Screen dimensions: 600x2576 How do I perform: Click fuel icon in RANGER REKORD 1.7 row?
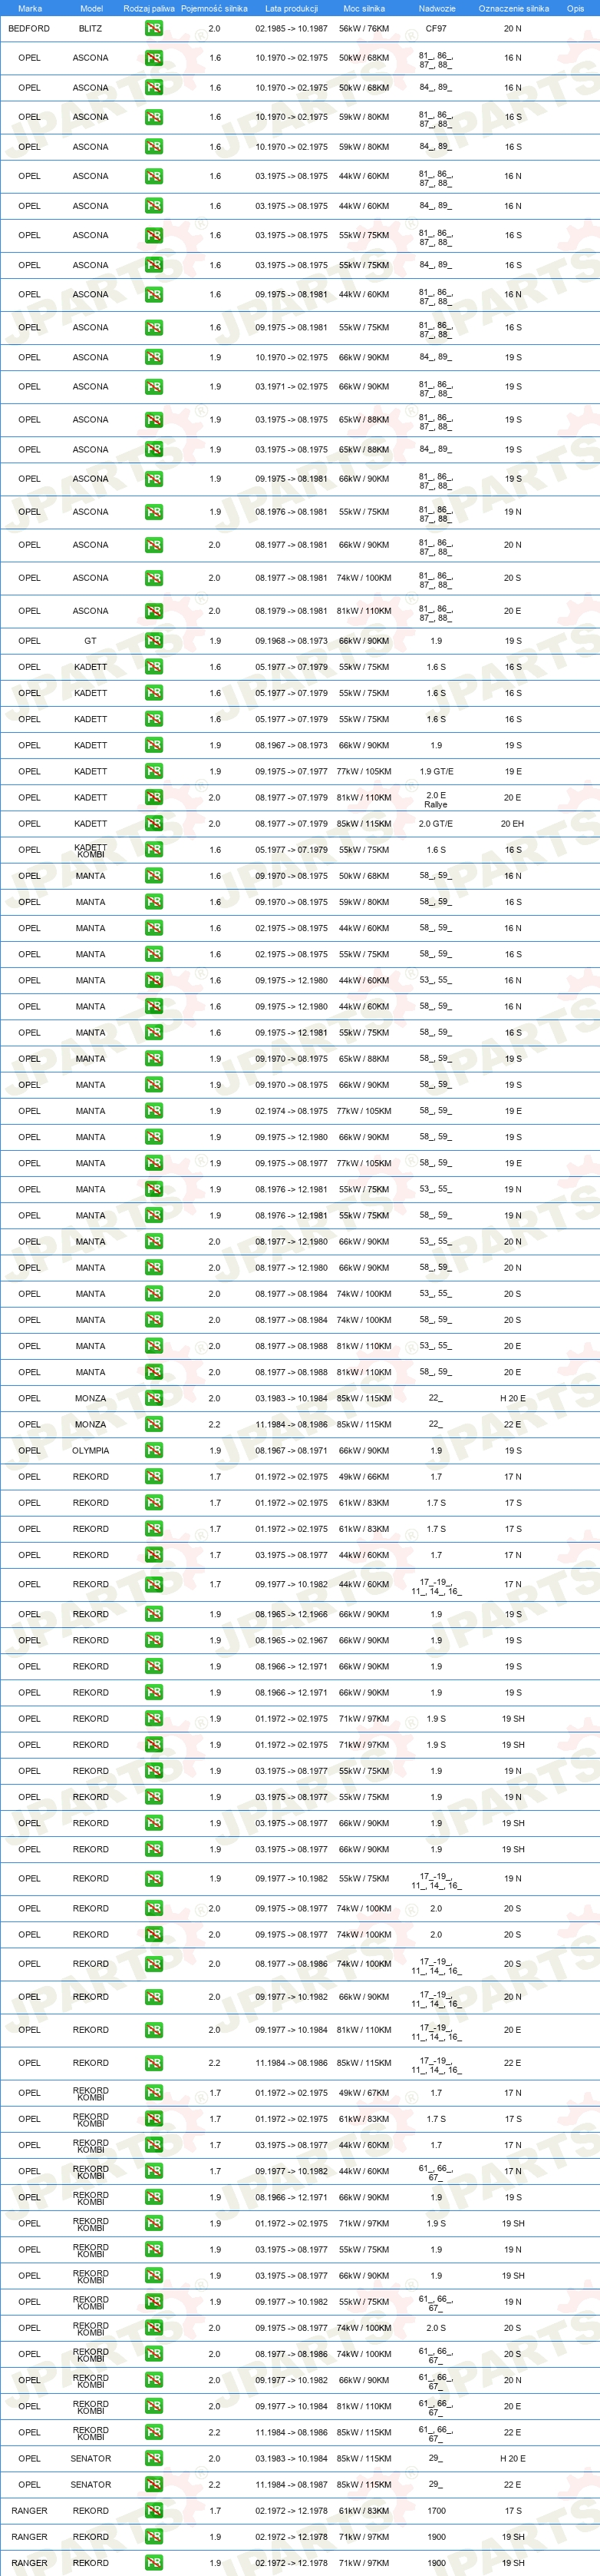(153, 2510)
